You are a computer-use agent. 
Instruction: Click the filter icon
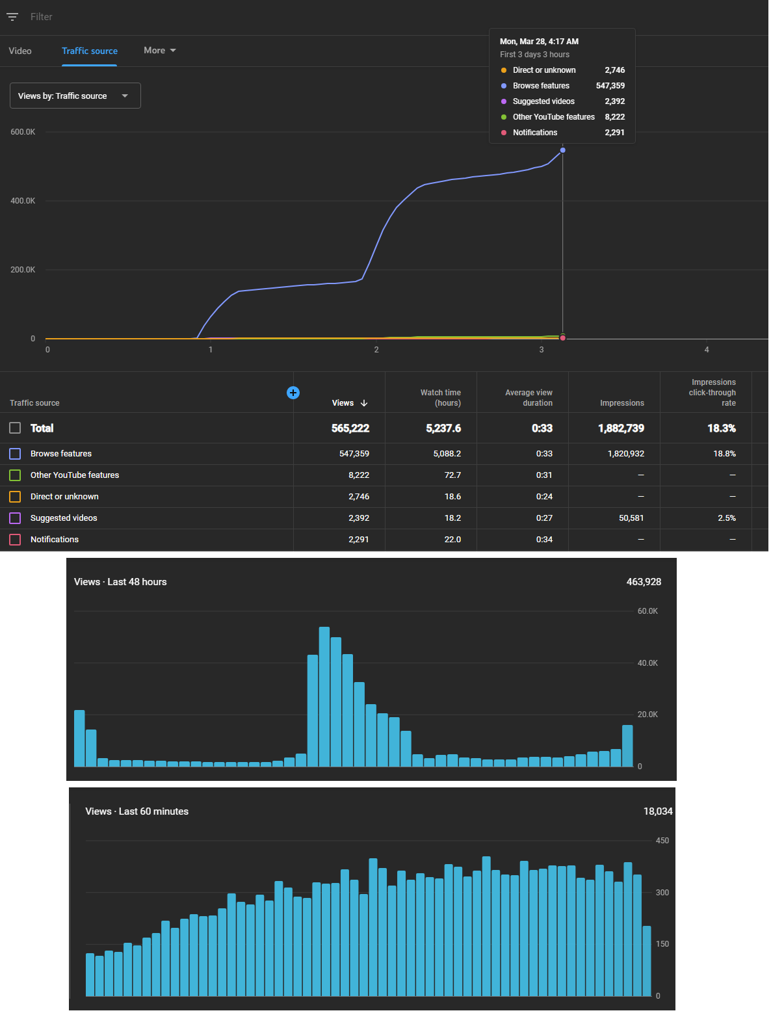(12, 17)
